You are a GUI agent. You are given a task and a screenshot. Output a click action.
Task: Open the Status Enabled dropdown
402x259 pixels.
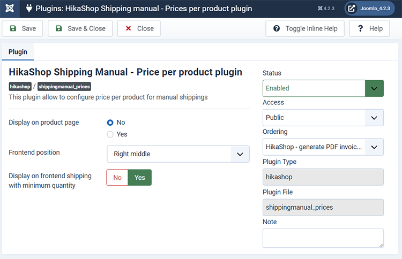(323, 88)
